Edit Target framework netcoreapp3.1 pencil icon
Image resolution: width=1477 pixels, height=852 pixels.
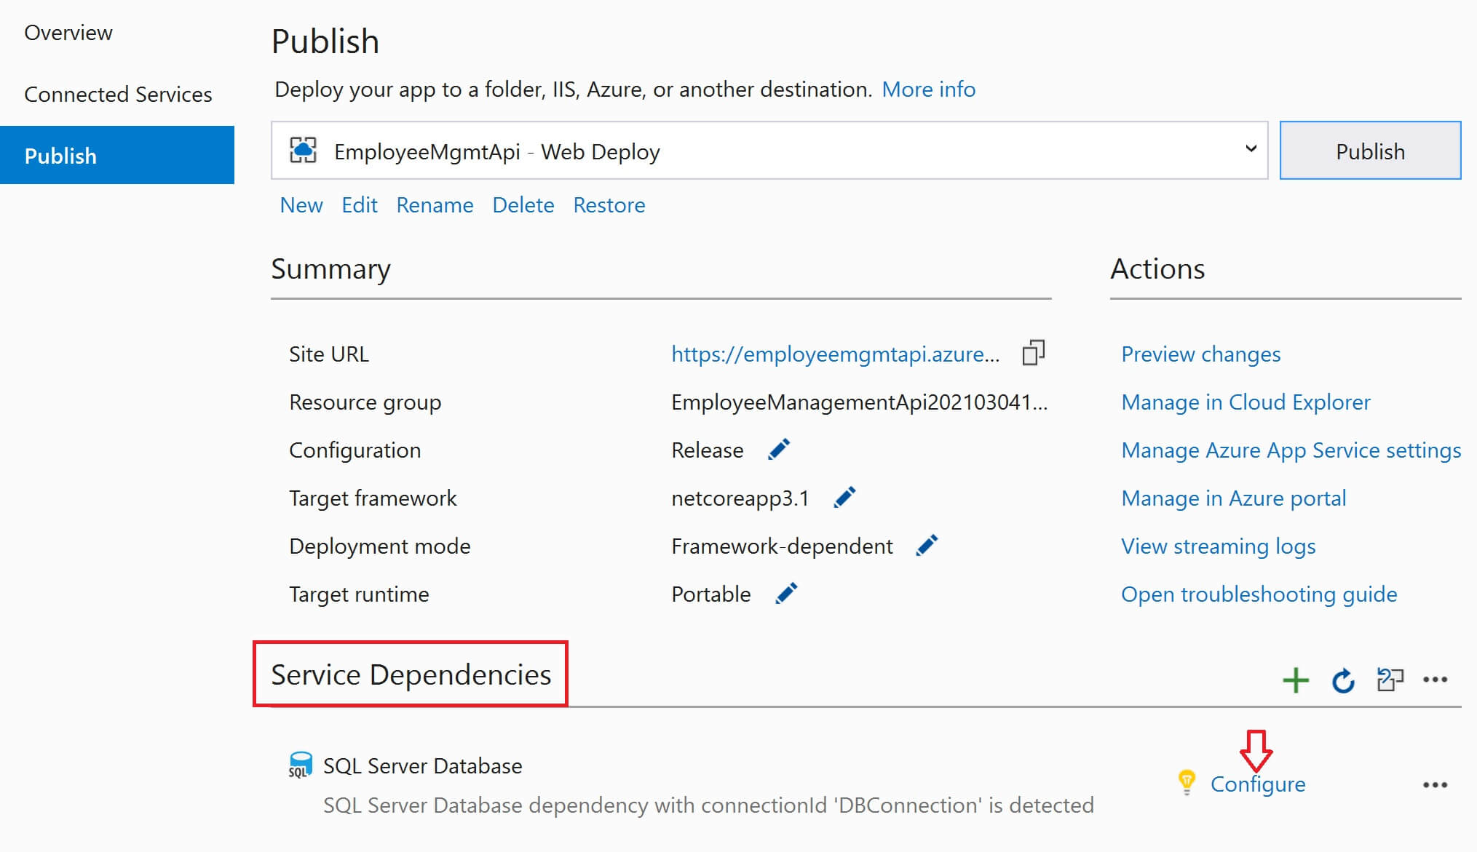(x=844, y=498)
